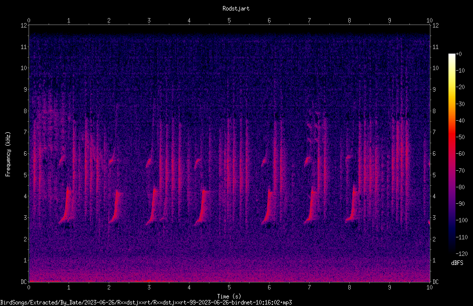Click the 'DC' label on right frequency axis
473x306 pixels.
click(x=435, y=282)
